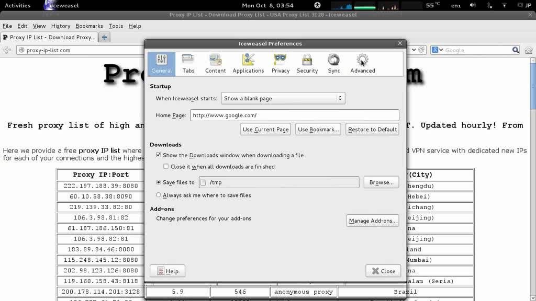
Task: Click the Bluetooth icon in top bar
Action: coord(489,5)
